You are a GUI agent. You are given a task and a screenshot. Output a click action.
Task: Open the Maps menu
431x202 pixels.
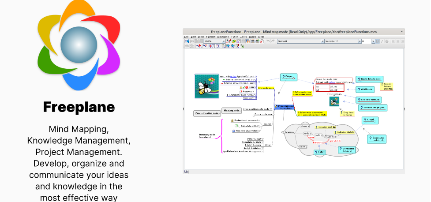(252, 37)
